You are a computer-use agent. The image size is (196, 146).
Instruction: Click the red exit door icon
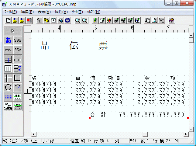(29, 20)
